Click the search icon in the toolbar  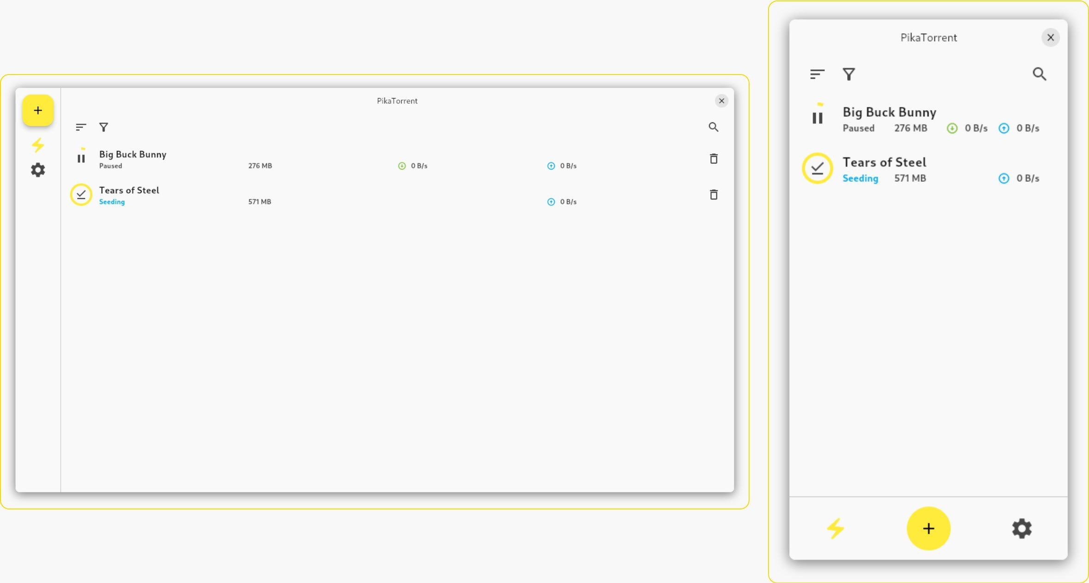tap(714, 127)
